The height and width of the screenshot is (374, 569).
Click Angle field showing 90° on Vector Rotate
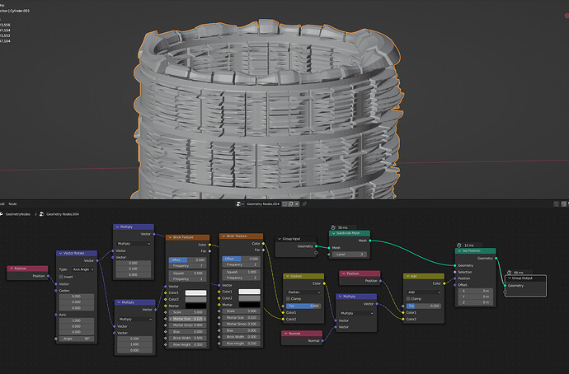tap(77, 339)
